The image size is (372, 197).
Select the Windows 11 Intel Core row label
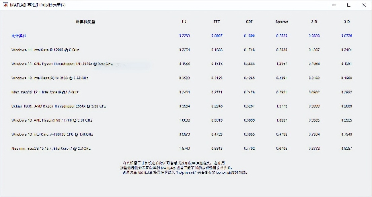45,50
